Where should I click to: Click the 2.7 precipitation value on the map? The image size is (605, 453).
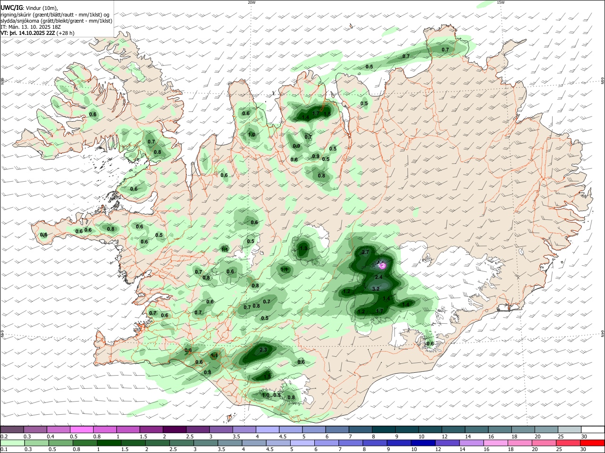click(365, 252)
